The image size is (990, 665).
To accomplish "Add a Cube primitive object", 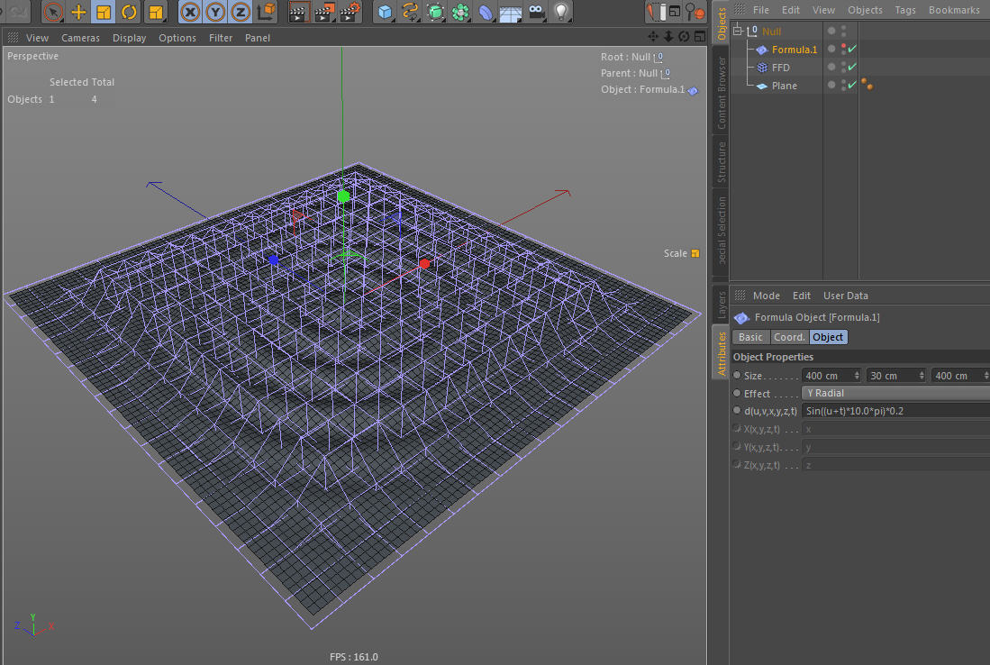I will pyautogui.click(x=385, y=12).
